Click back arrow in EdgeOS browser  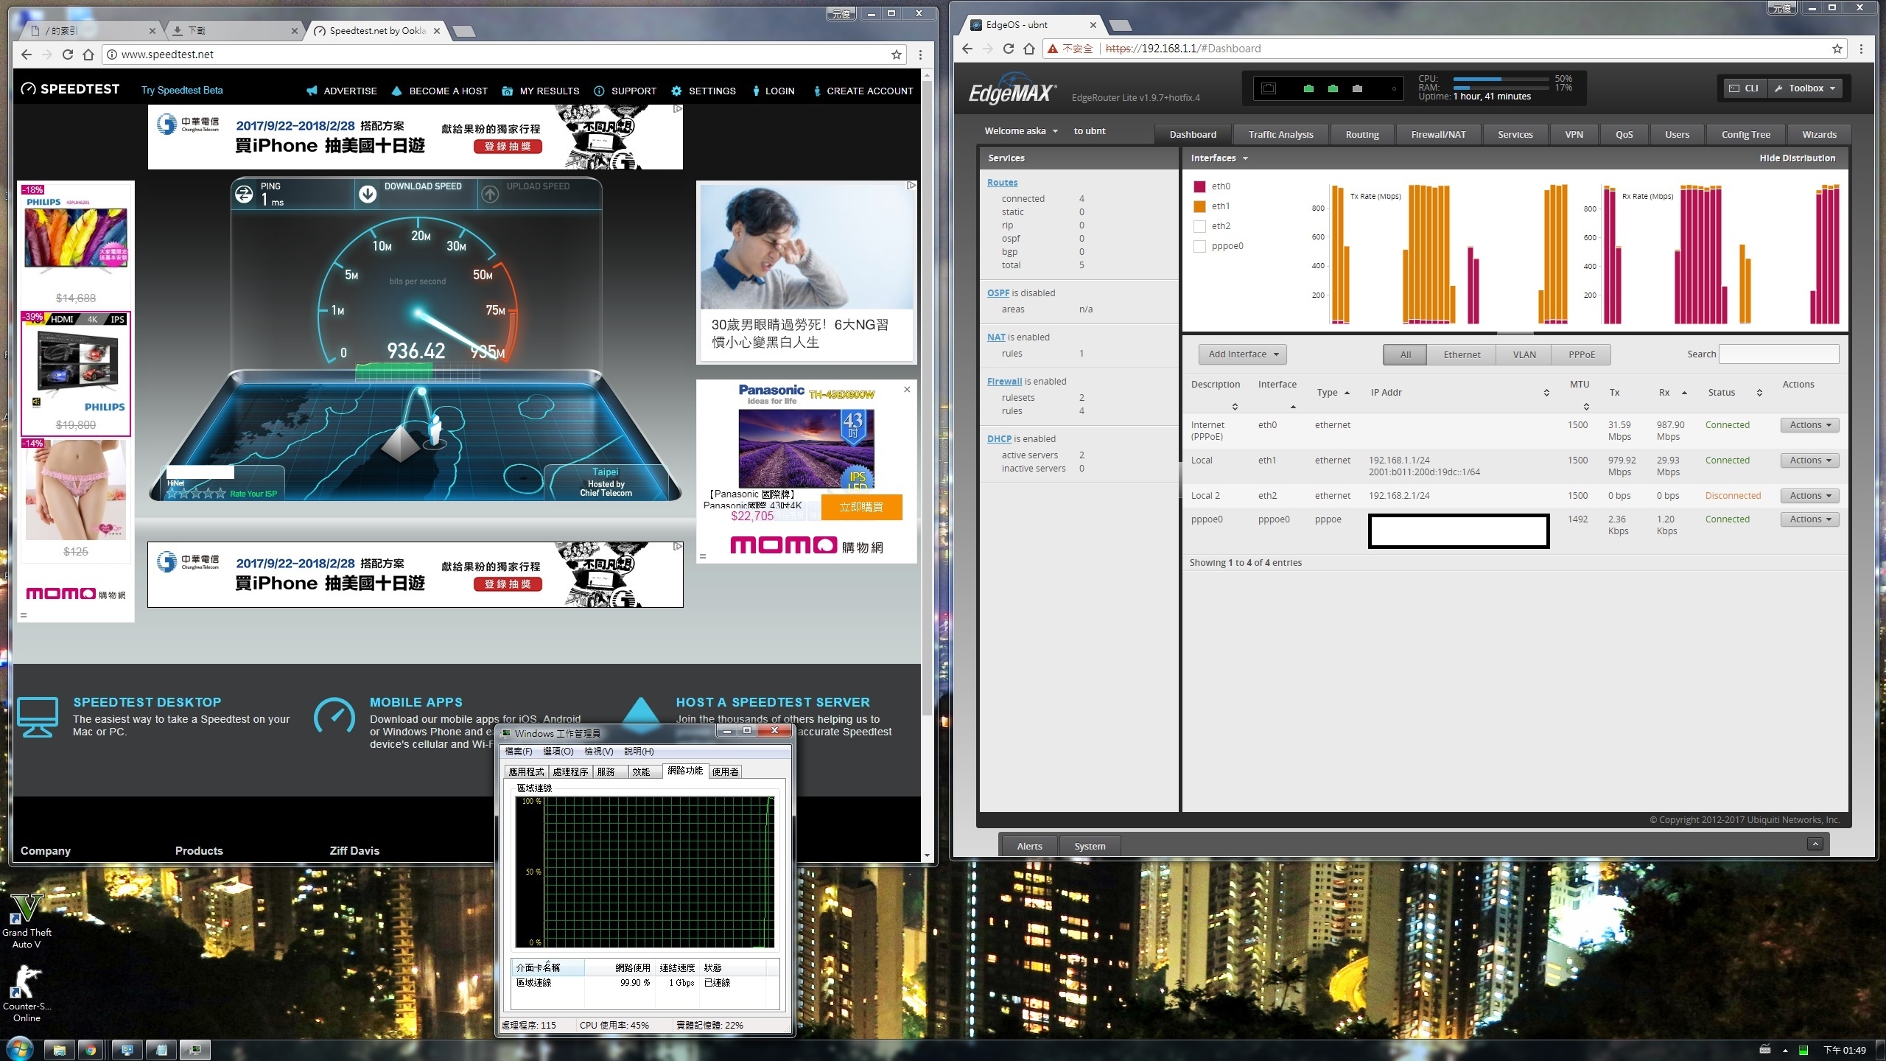click(x=967, y=49)
